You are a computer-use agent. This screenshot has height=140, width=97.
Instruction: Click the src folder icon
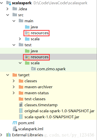pyautogui.click(x=15, y=15)
